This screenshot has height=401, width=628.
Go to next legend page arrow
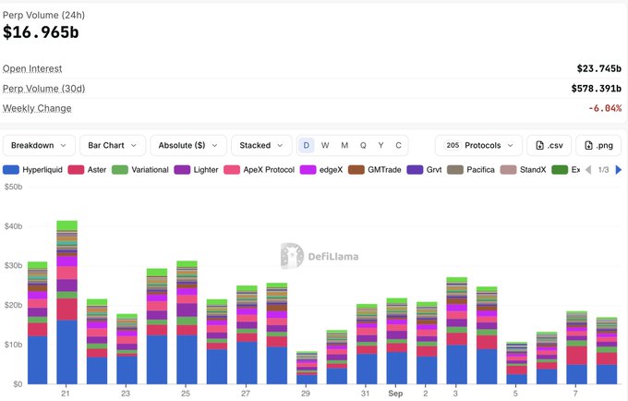tap(619, 170)
